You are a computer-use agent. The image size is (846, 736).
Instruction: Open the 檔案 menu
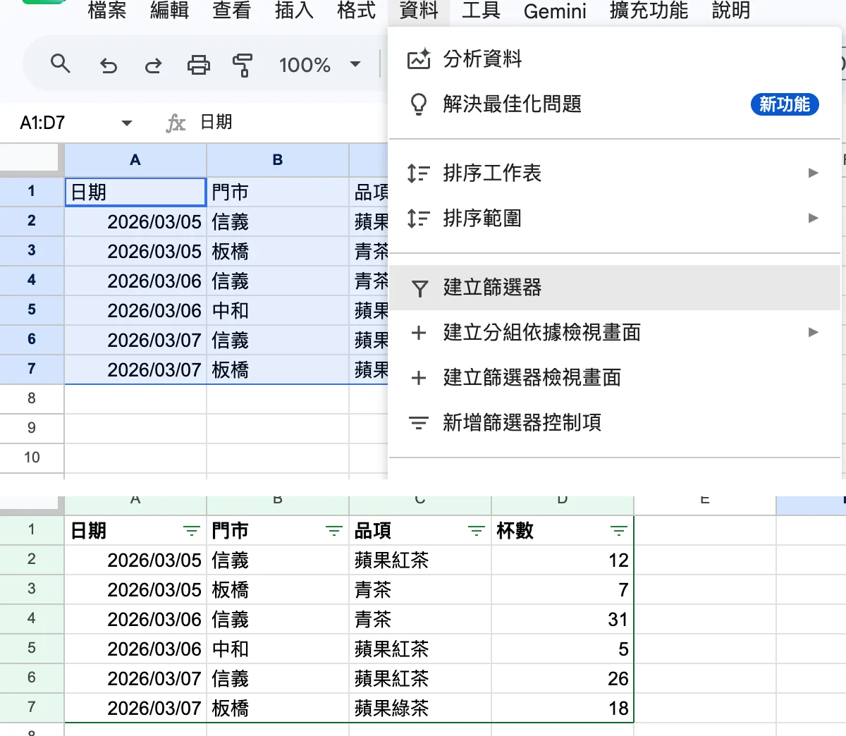tap(107, 11)
